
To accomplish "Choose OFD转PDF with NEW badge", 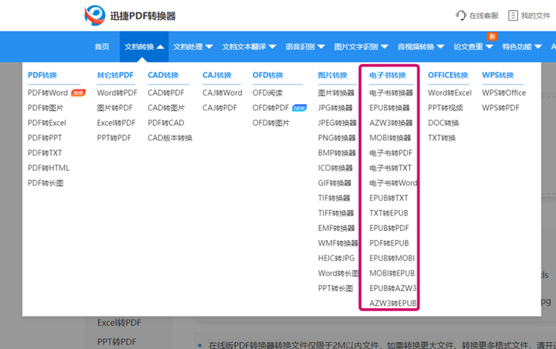I will point(271,108).
